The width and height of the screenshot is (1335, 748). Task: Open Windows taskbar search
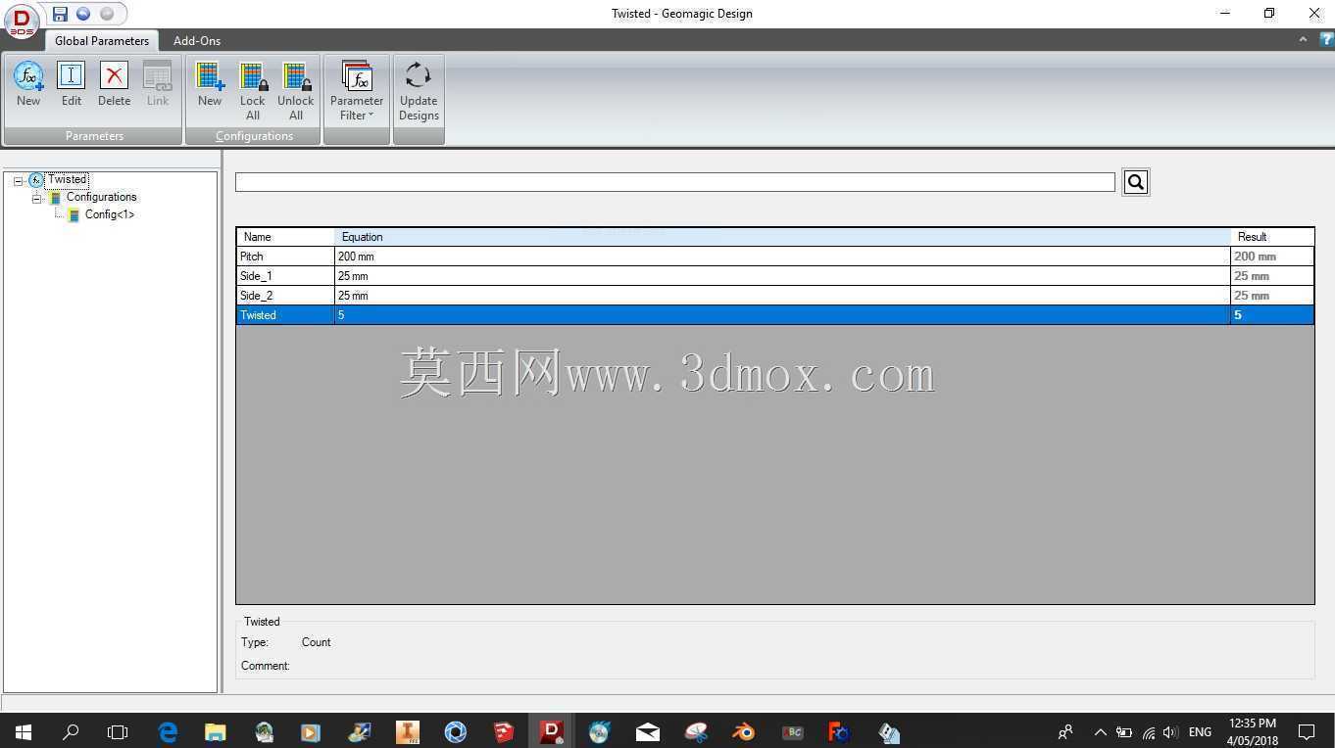71,731
